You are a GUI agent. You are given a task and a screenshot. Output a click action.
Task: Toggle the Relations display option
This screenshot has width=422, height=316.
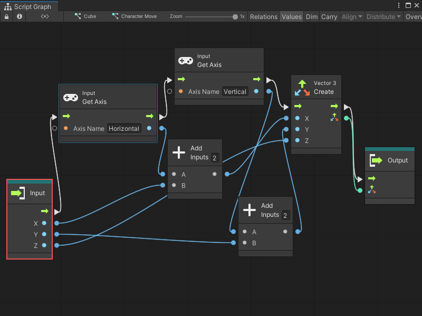pyautogui.click(x=263, y=16)
